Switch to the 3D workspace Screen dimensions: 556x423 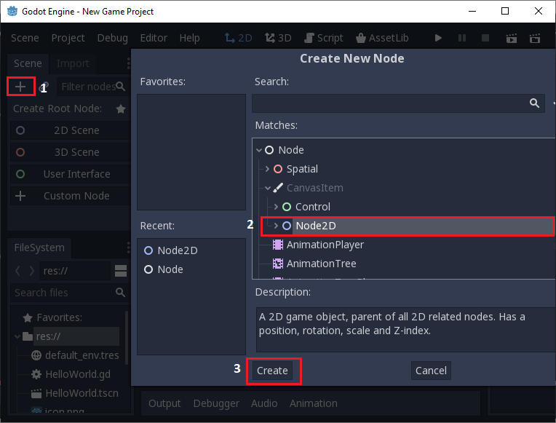278,38
